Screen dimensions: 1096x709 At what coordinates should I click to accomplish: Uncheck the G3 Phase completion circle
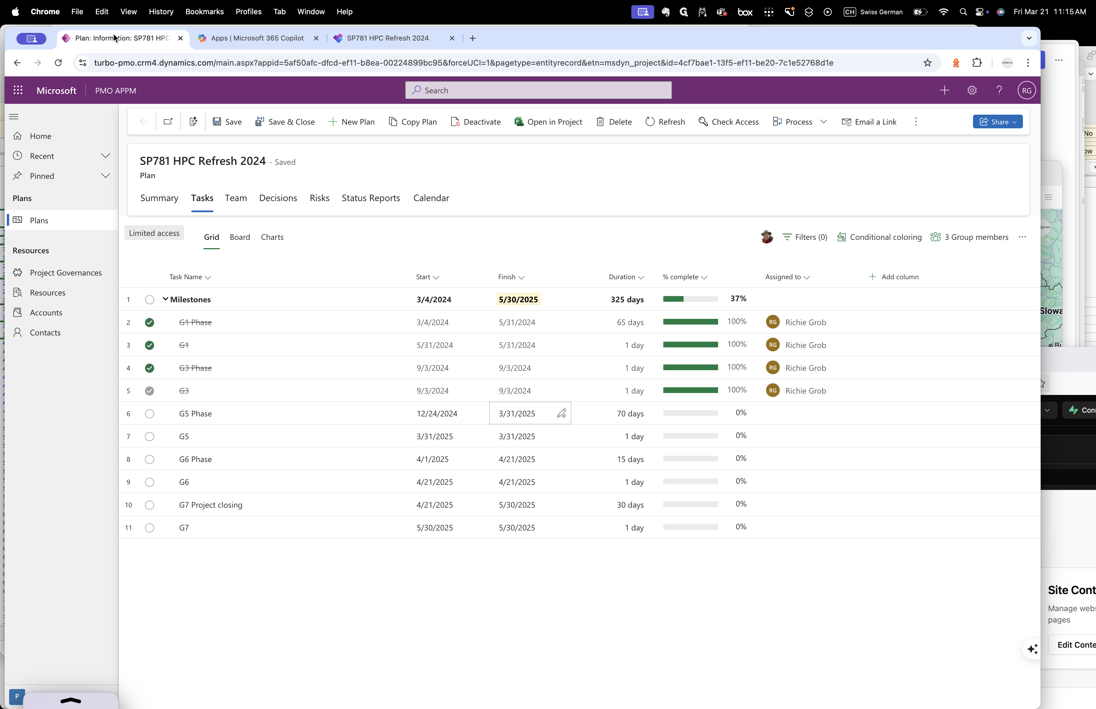(x=149, y=368)
